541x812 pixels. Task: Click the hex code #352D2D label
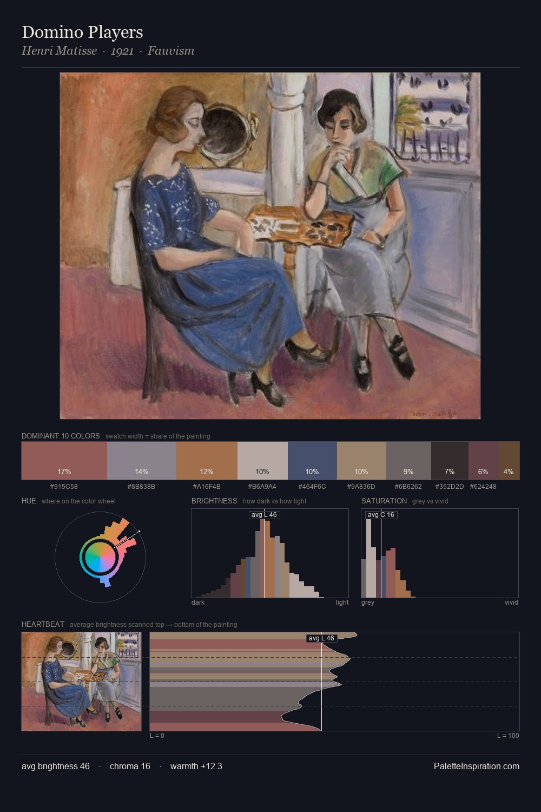[x=450, y=486]
